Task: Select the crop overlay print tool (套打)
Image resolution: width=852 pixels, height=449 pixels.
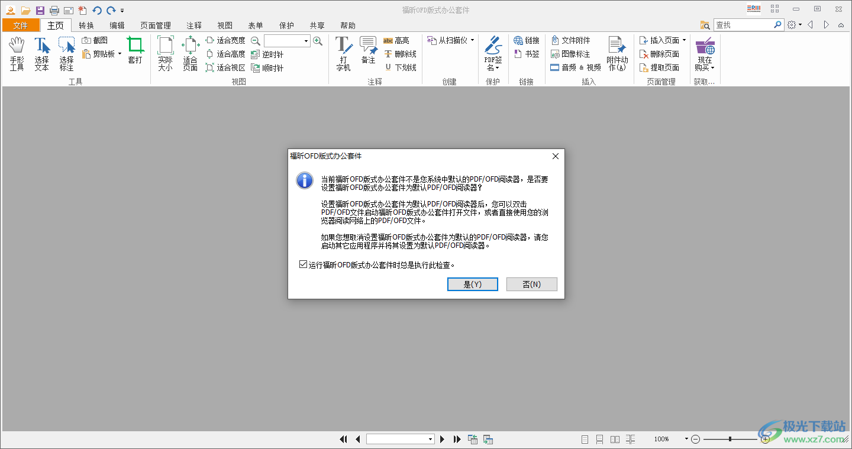Action: 135,50
